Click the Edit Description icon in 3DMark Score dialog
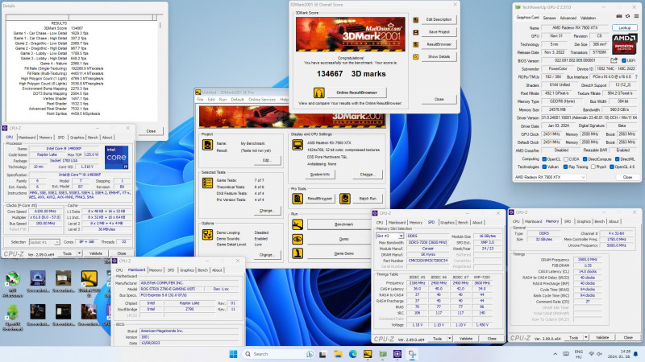Viewport: 645px width, 362px height. pos(415,19)
